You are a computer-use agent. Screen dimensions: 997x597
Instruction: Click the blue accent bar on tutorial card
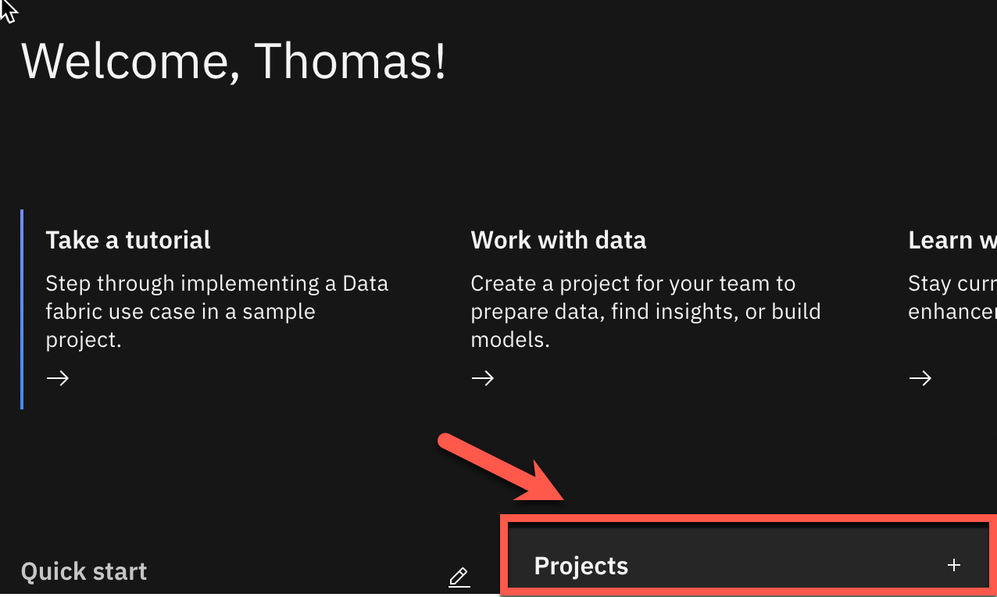click(22, 309)
